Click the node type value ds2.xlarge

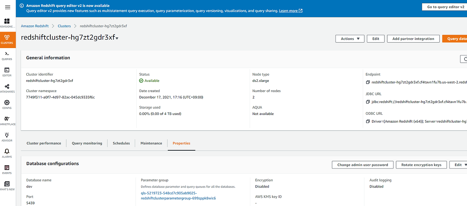pyautogui.click(x=260, y=81)
